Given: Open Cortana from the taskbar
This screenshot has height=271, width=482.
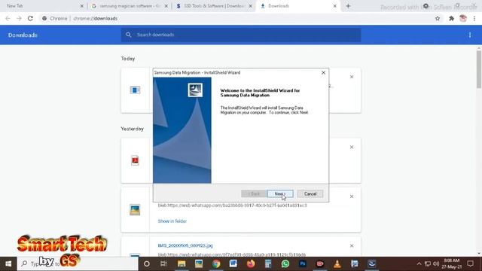Looking at the screenshot, I should click(x=147, y=263).
